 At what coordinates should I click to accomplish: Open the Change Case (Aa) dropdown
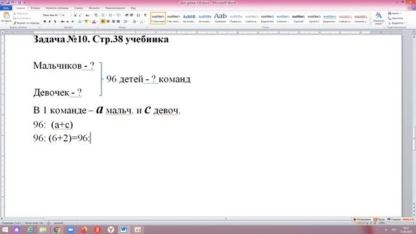pos(87,16)
